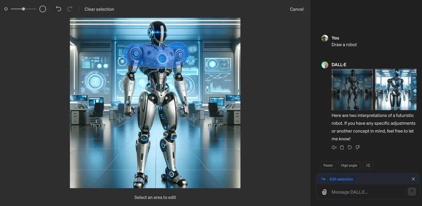Click the DALL·E colorful avatar icon
Viewport: 422px width, 206px height.
[325, 65]
